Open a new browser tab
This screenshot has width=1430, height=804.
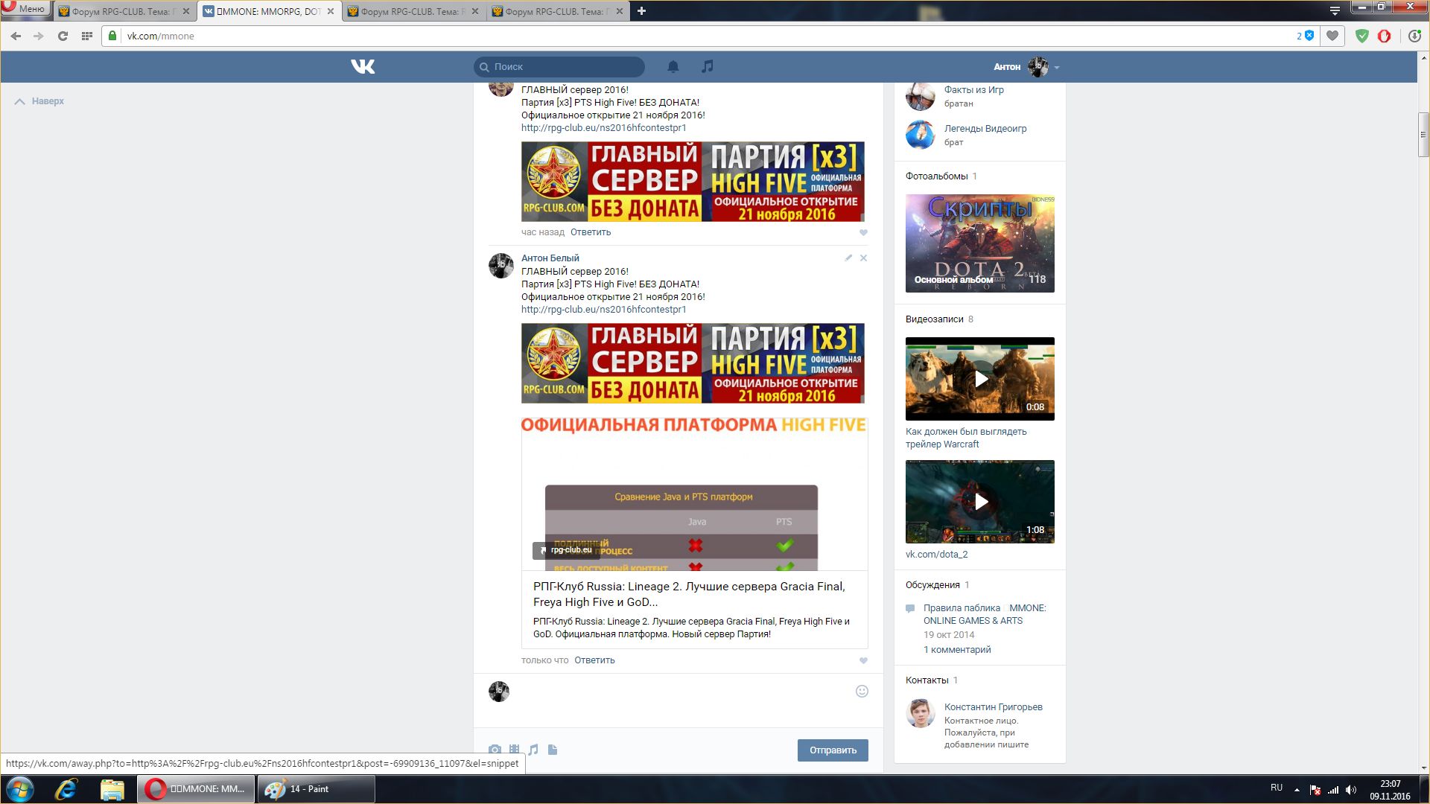[641, 10]
